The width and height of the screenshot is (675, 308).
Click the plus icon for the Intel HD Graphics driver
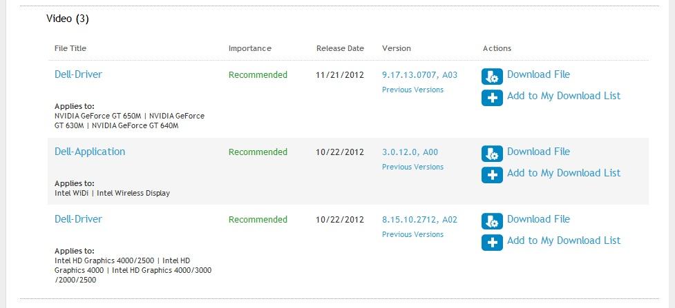coord(492,243)
